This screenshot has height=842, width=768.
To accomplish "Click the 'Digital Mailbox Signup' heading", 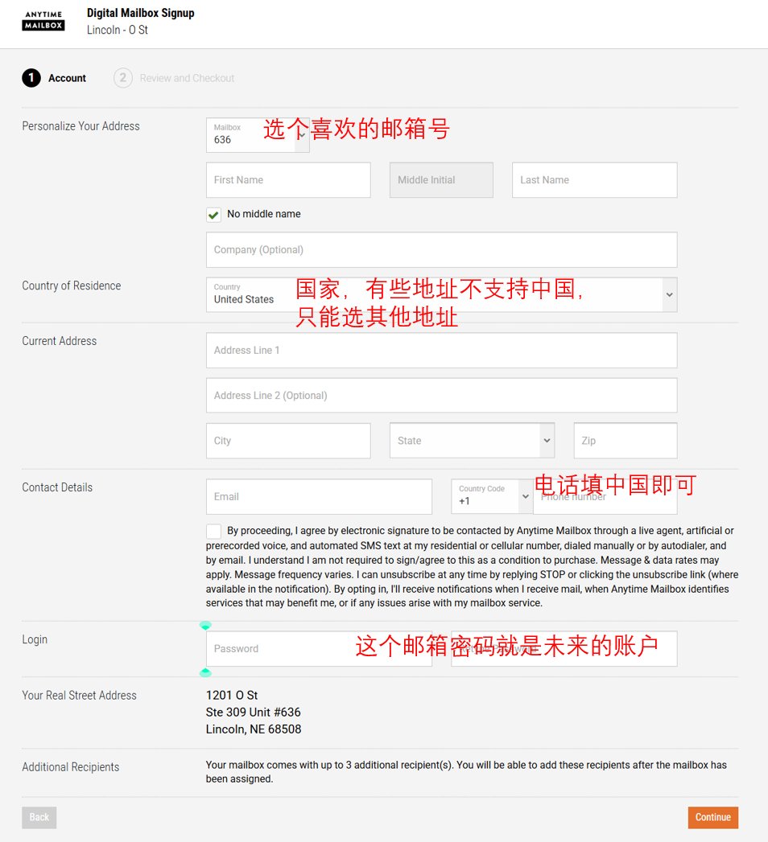I will pos(141,13).
